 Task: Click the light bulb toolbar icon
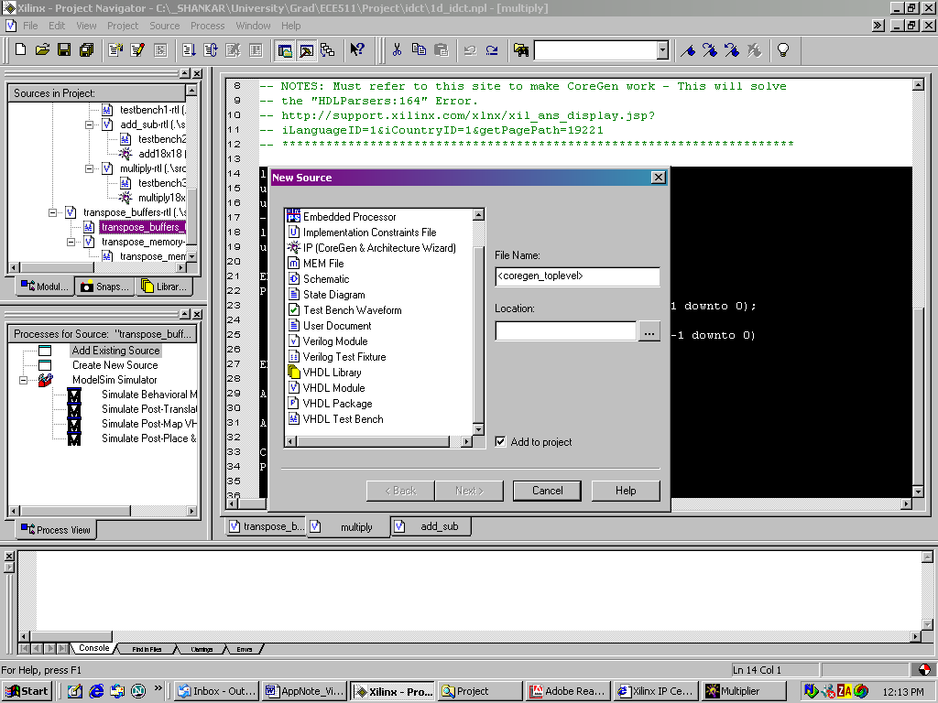782,49
